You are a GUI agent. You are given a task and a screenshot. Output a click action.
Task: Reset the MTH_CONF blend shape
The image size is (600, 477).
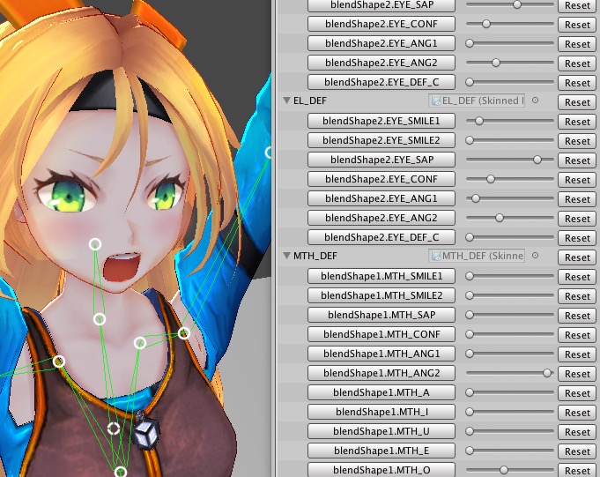tap(577, 335)
